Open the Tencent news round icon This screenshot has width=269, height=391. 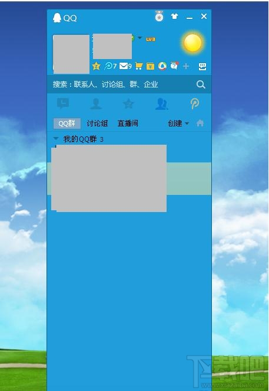(162, 66)
